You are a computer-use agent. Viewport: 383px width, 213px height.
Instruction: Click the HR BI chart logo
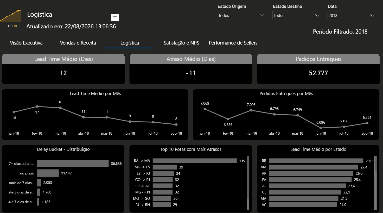point(11,18)
